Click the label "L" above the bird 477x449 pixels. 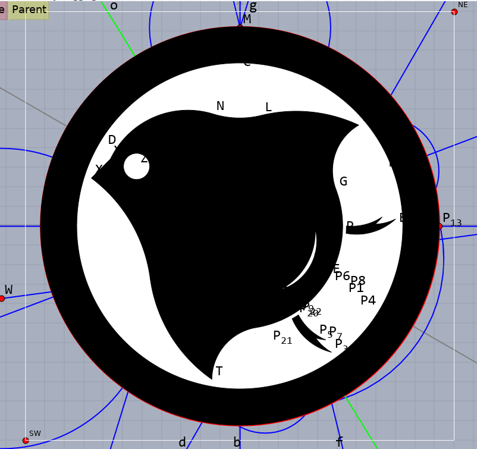[268, 107]
